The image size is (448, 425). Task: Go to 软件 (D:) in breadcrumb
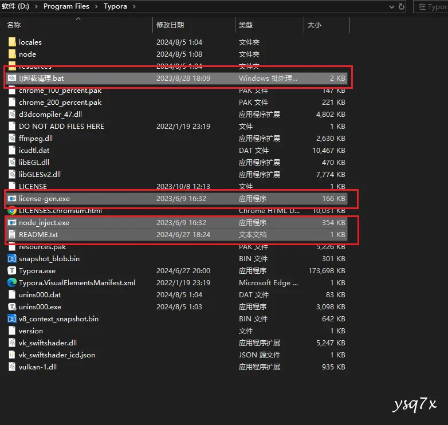point(15,6)
